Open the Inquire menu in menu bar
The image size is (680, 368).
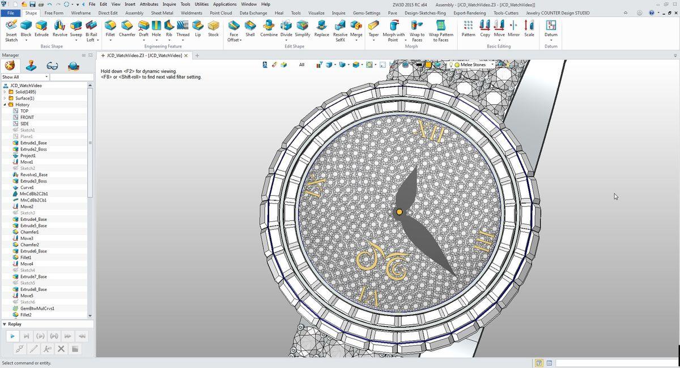(x=169, y=4)
